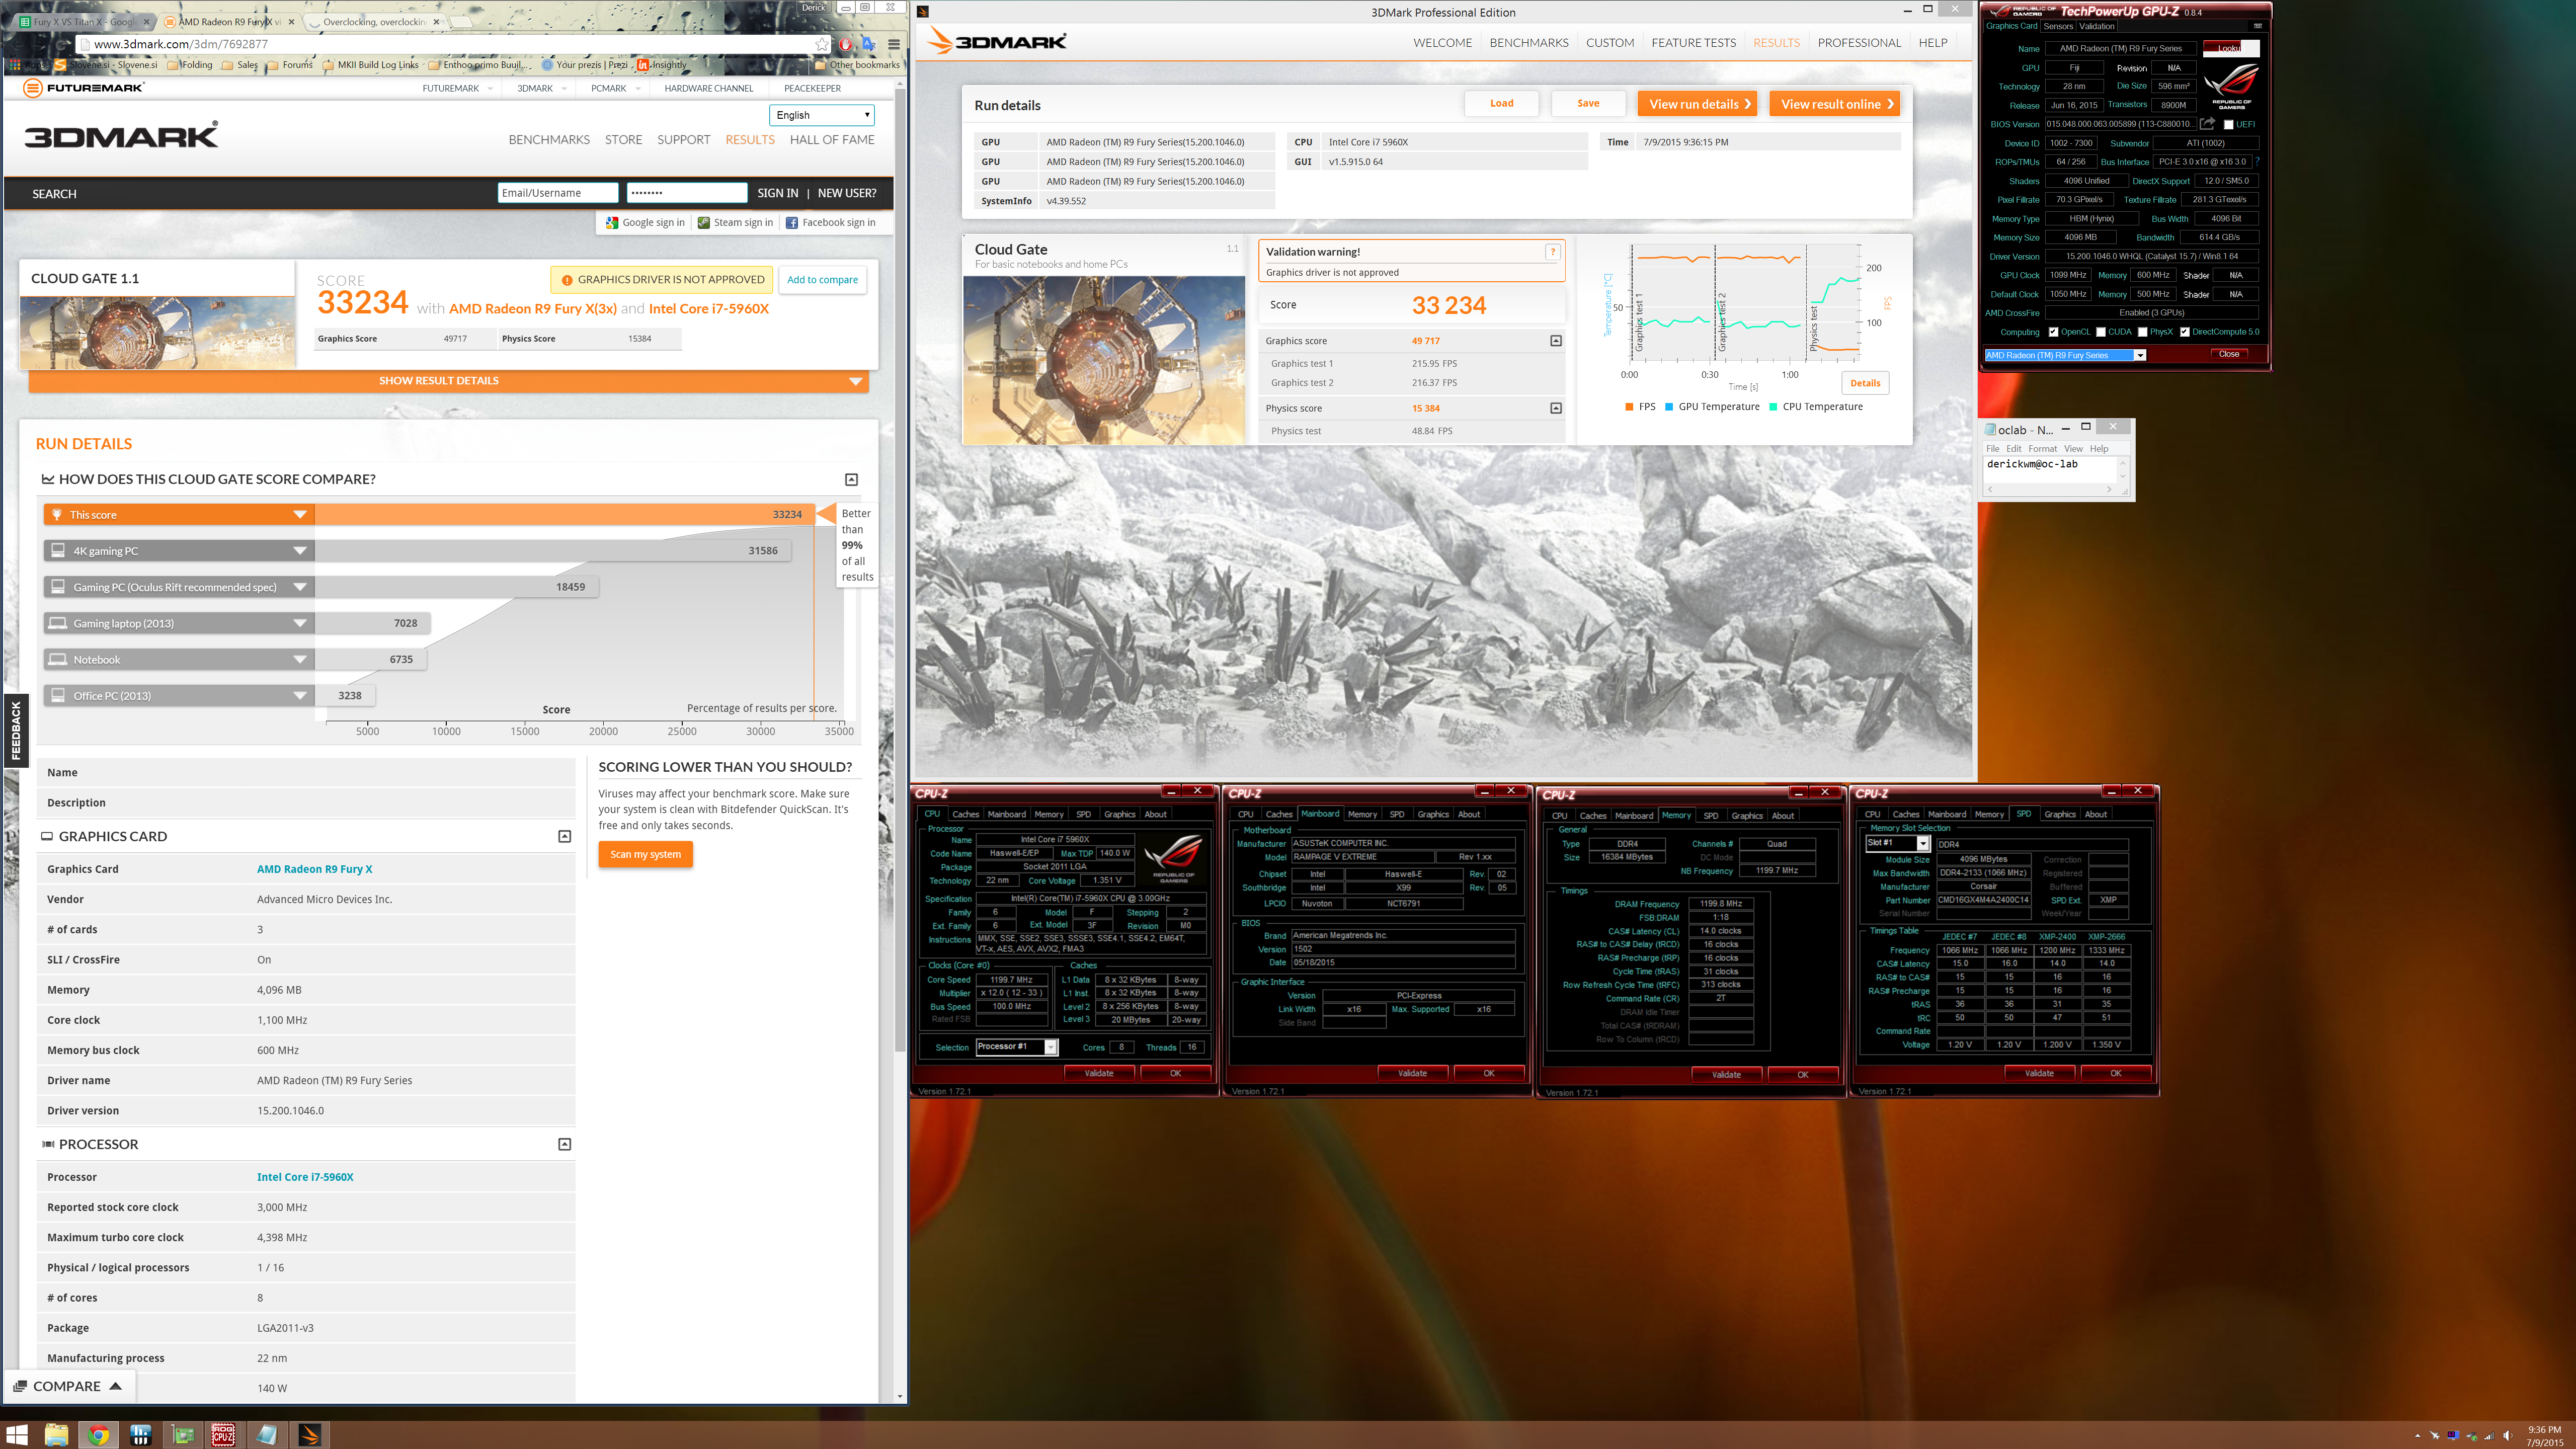Screen dimensions: 2576x1449
Task: Click the Facebook sign in icon
Action: pyautogui.click(x=792, y=223)
